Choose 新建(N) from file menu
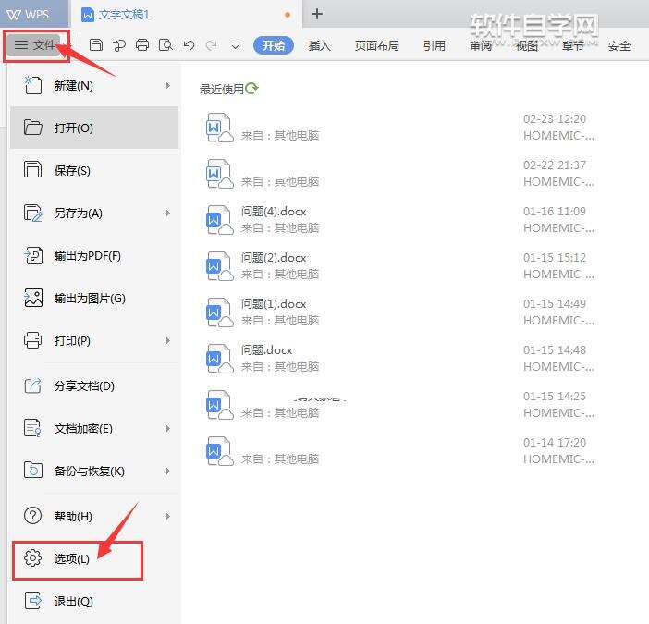Screen dimensions: 649x624 click(x=94, y=86)
